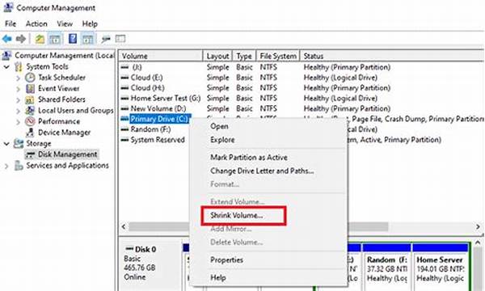Click the horizontal scrollbar left arrow
Image resolution: width=485 pixels, height=291 pixels.
[124, 226]
